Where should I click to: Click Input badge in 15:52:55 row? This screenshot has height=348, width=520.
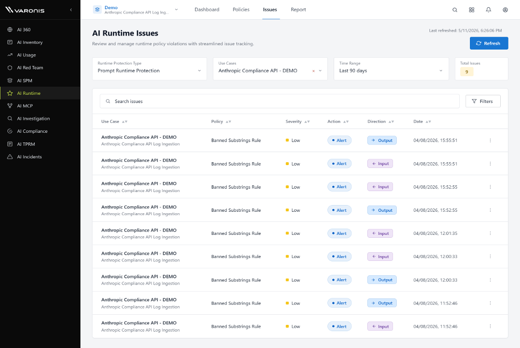coord(380,187)
